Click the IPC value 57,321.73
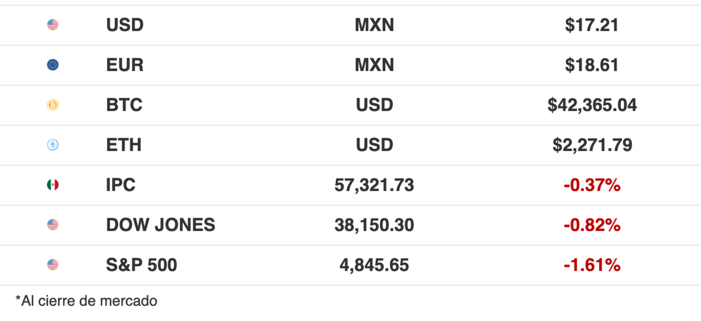Screen dimensions: 701x321 pos(374,185)
